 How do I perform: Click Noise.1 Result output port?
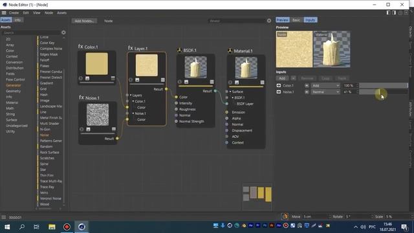tap(118, 139)
